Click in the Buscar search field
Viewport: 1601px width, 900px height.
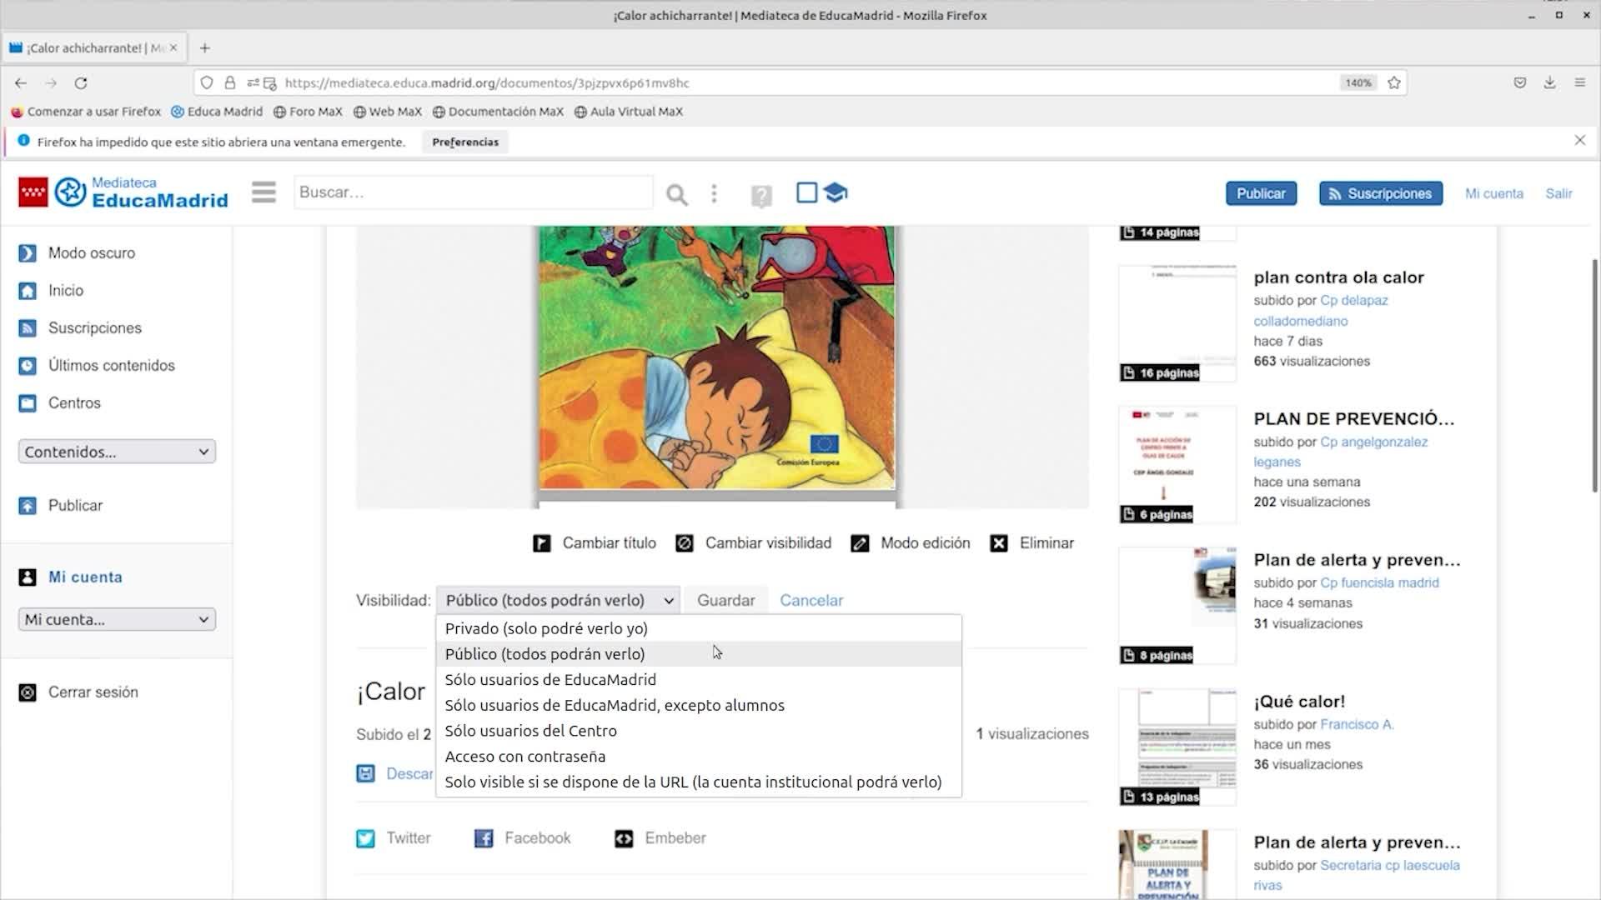tap(473, 192)
